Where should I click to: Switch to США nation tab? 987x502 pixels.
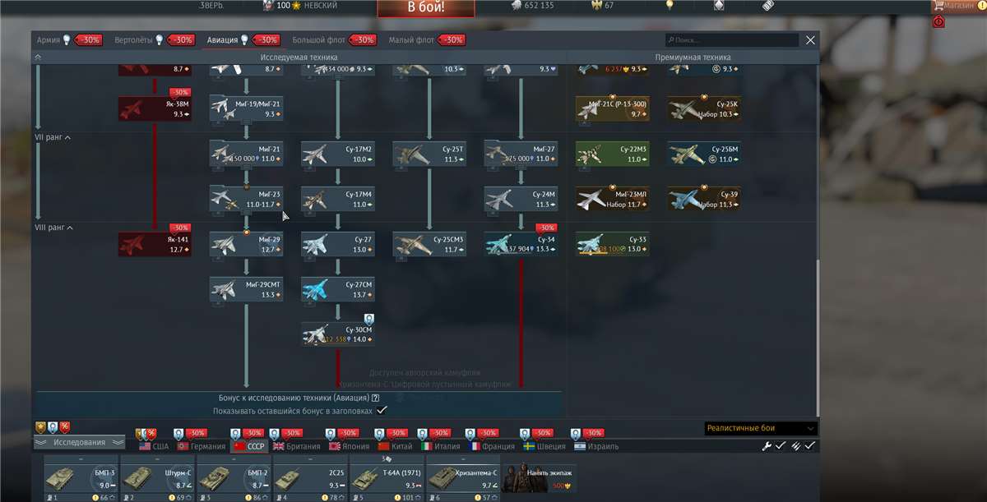point(155,446)
